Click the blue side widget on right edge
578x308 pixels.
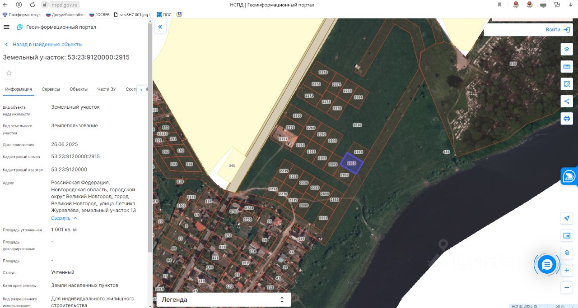(x=569, y=176)
